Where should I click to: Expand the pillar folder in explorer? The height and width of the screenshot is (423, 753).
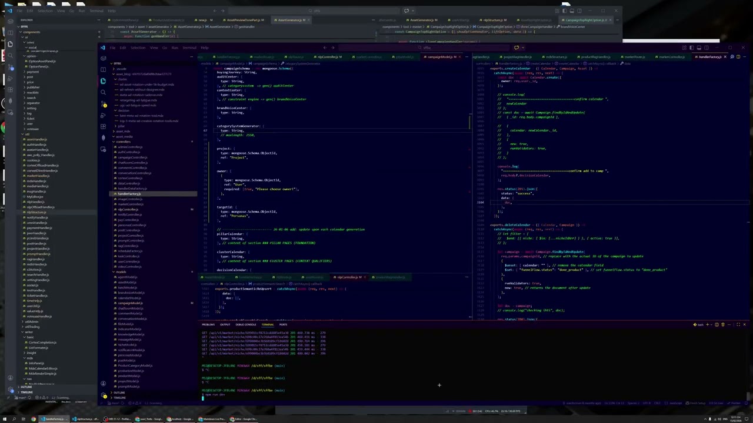click(122, 126)
